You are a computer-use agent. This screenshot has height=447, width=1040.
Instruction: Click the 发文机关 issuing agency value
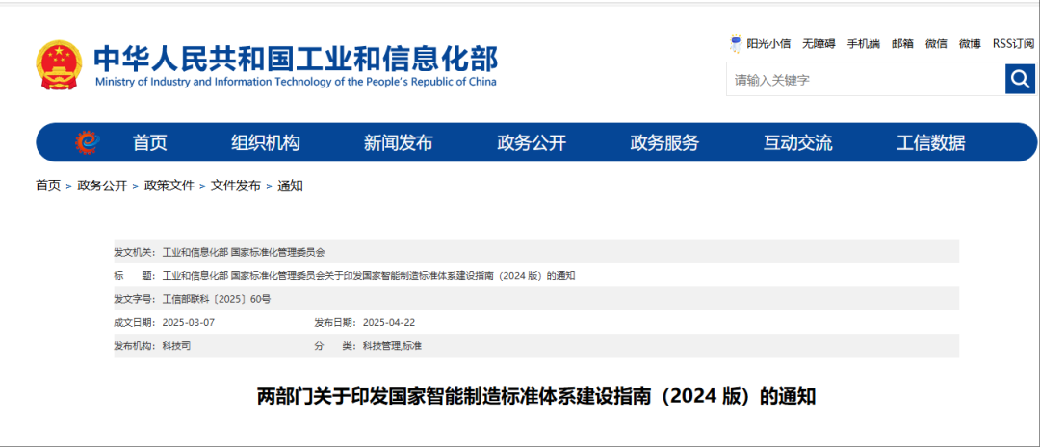tap(244, 252)
